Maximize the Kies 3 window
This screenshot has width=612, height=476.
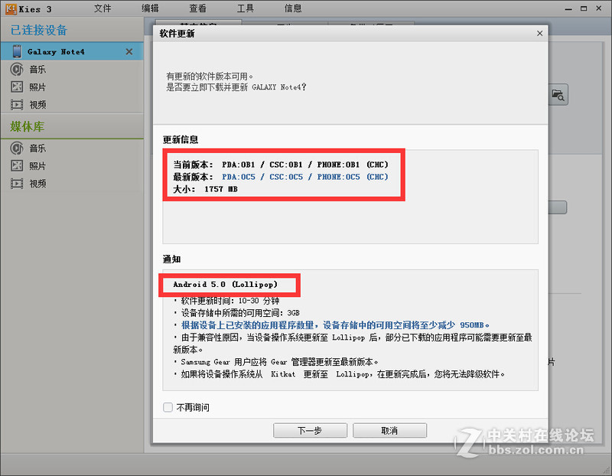584,8
